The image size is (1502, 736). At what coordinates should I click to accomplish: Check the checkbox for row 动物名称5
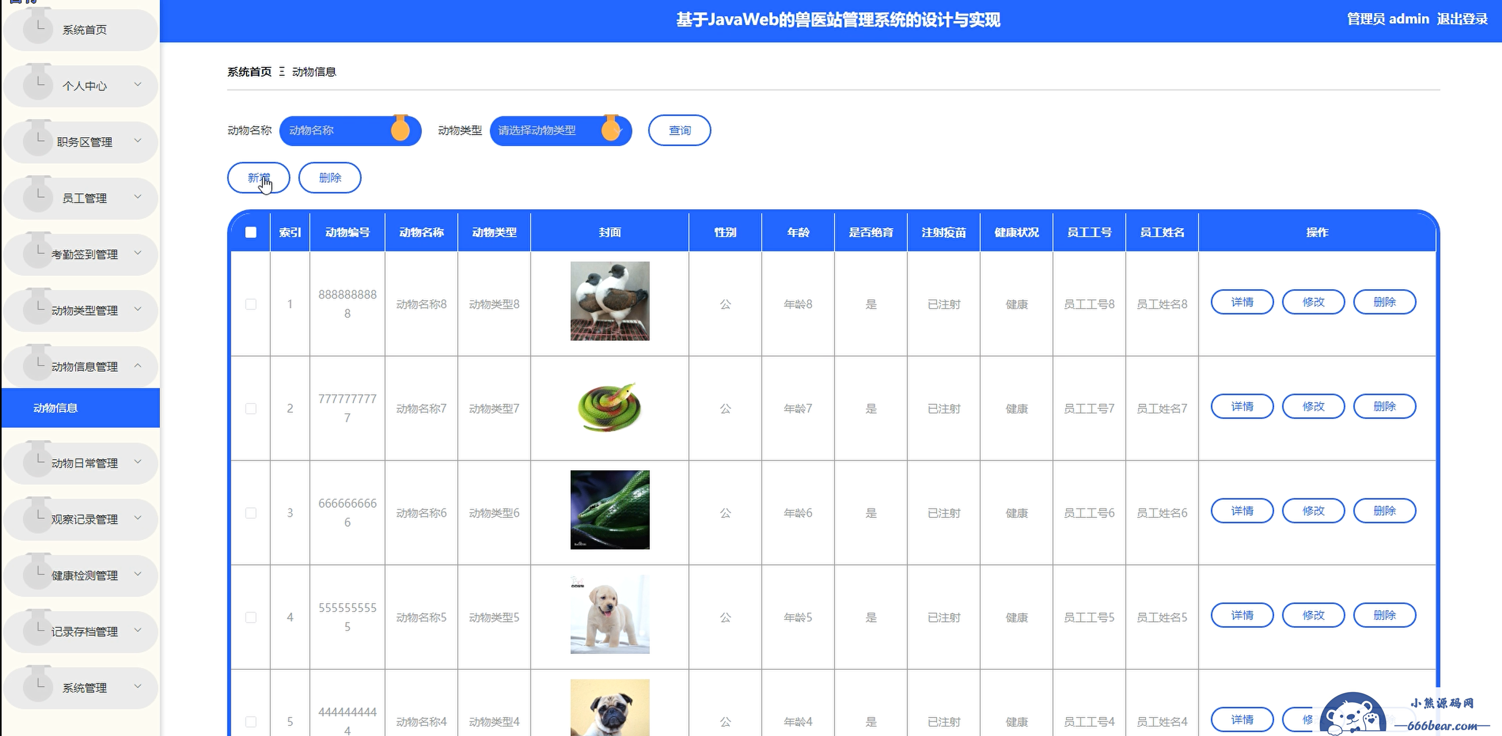pos(251,617)
